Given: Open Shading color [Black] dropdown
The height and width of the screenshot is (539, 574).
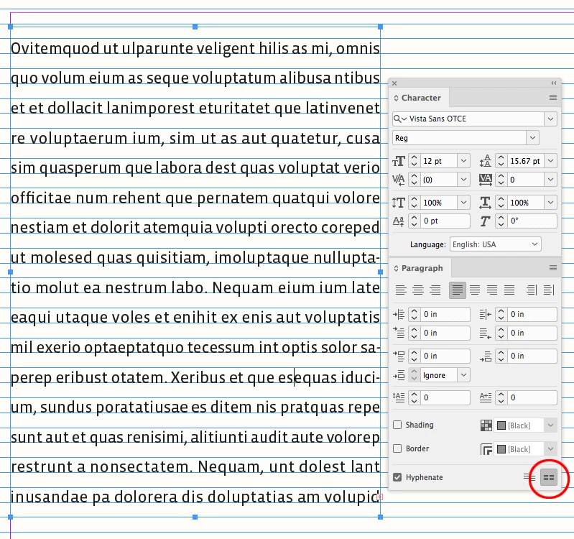Looking at the screenshot, I should tap(550, 425).
